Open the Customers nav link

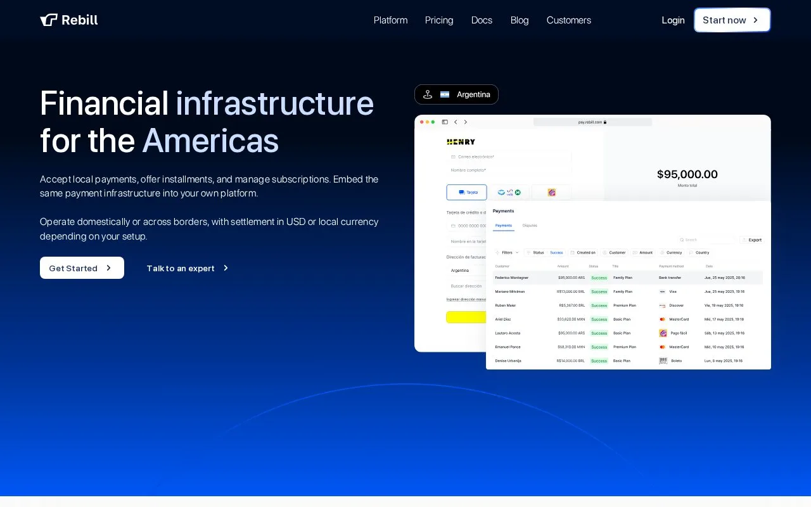click(569, 20)
